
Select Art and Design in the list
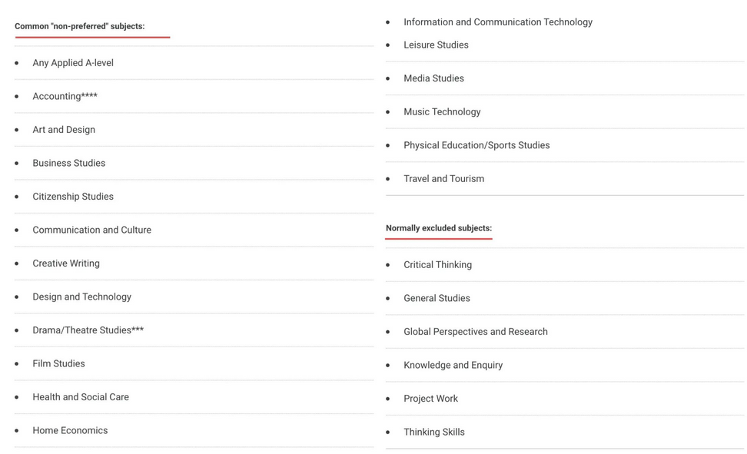[x=64, y=130]
